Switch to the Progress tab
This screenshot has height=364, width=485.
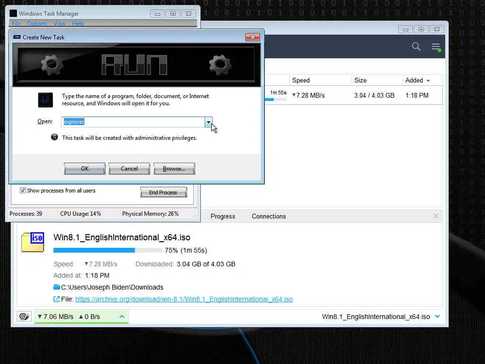(223, 216)
